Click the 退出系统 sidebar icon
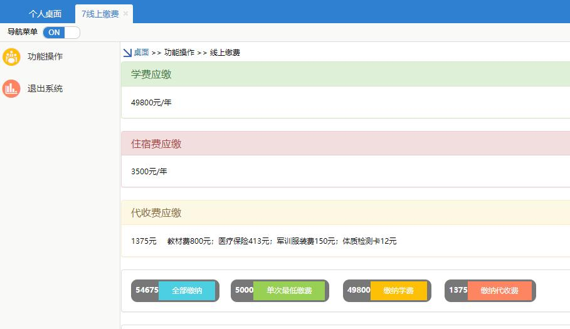Screen dimensions: 570x329 coord(11,89)
